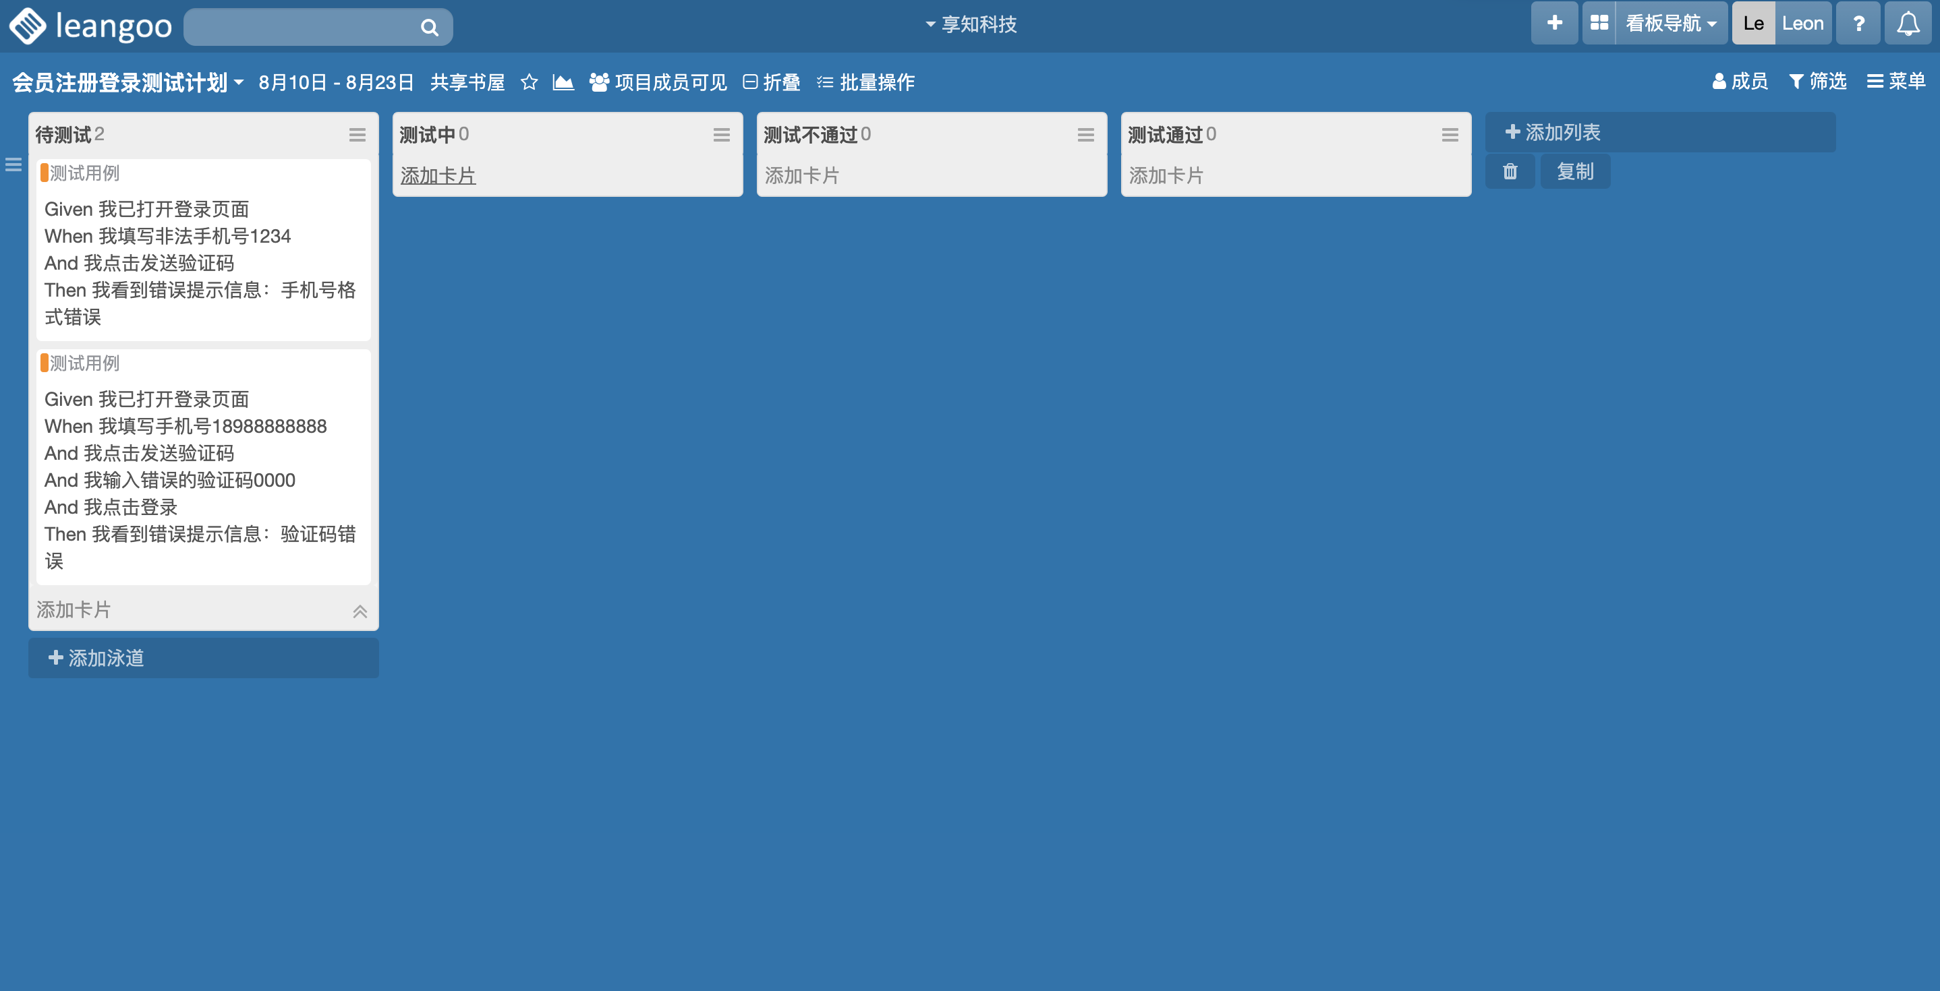This screenshot has height=991, width=1940.
Task: Open the 测试通过 list menu icon
Action: pos(1450,135)
